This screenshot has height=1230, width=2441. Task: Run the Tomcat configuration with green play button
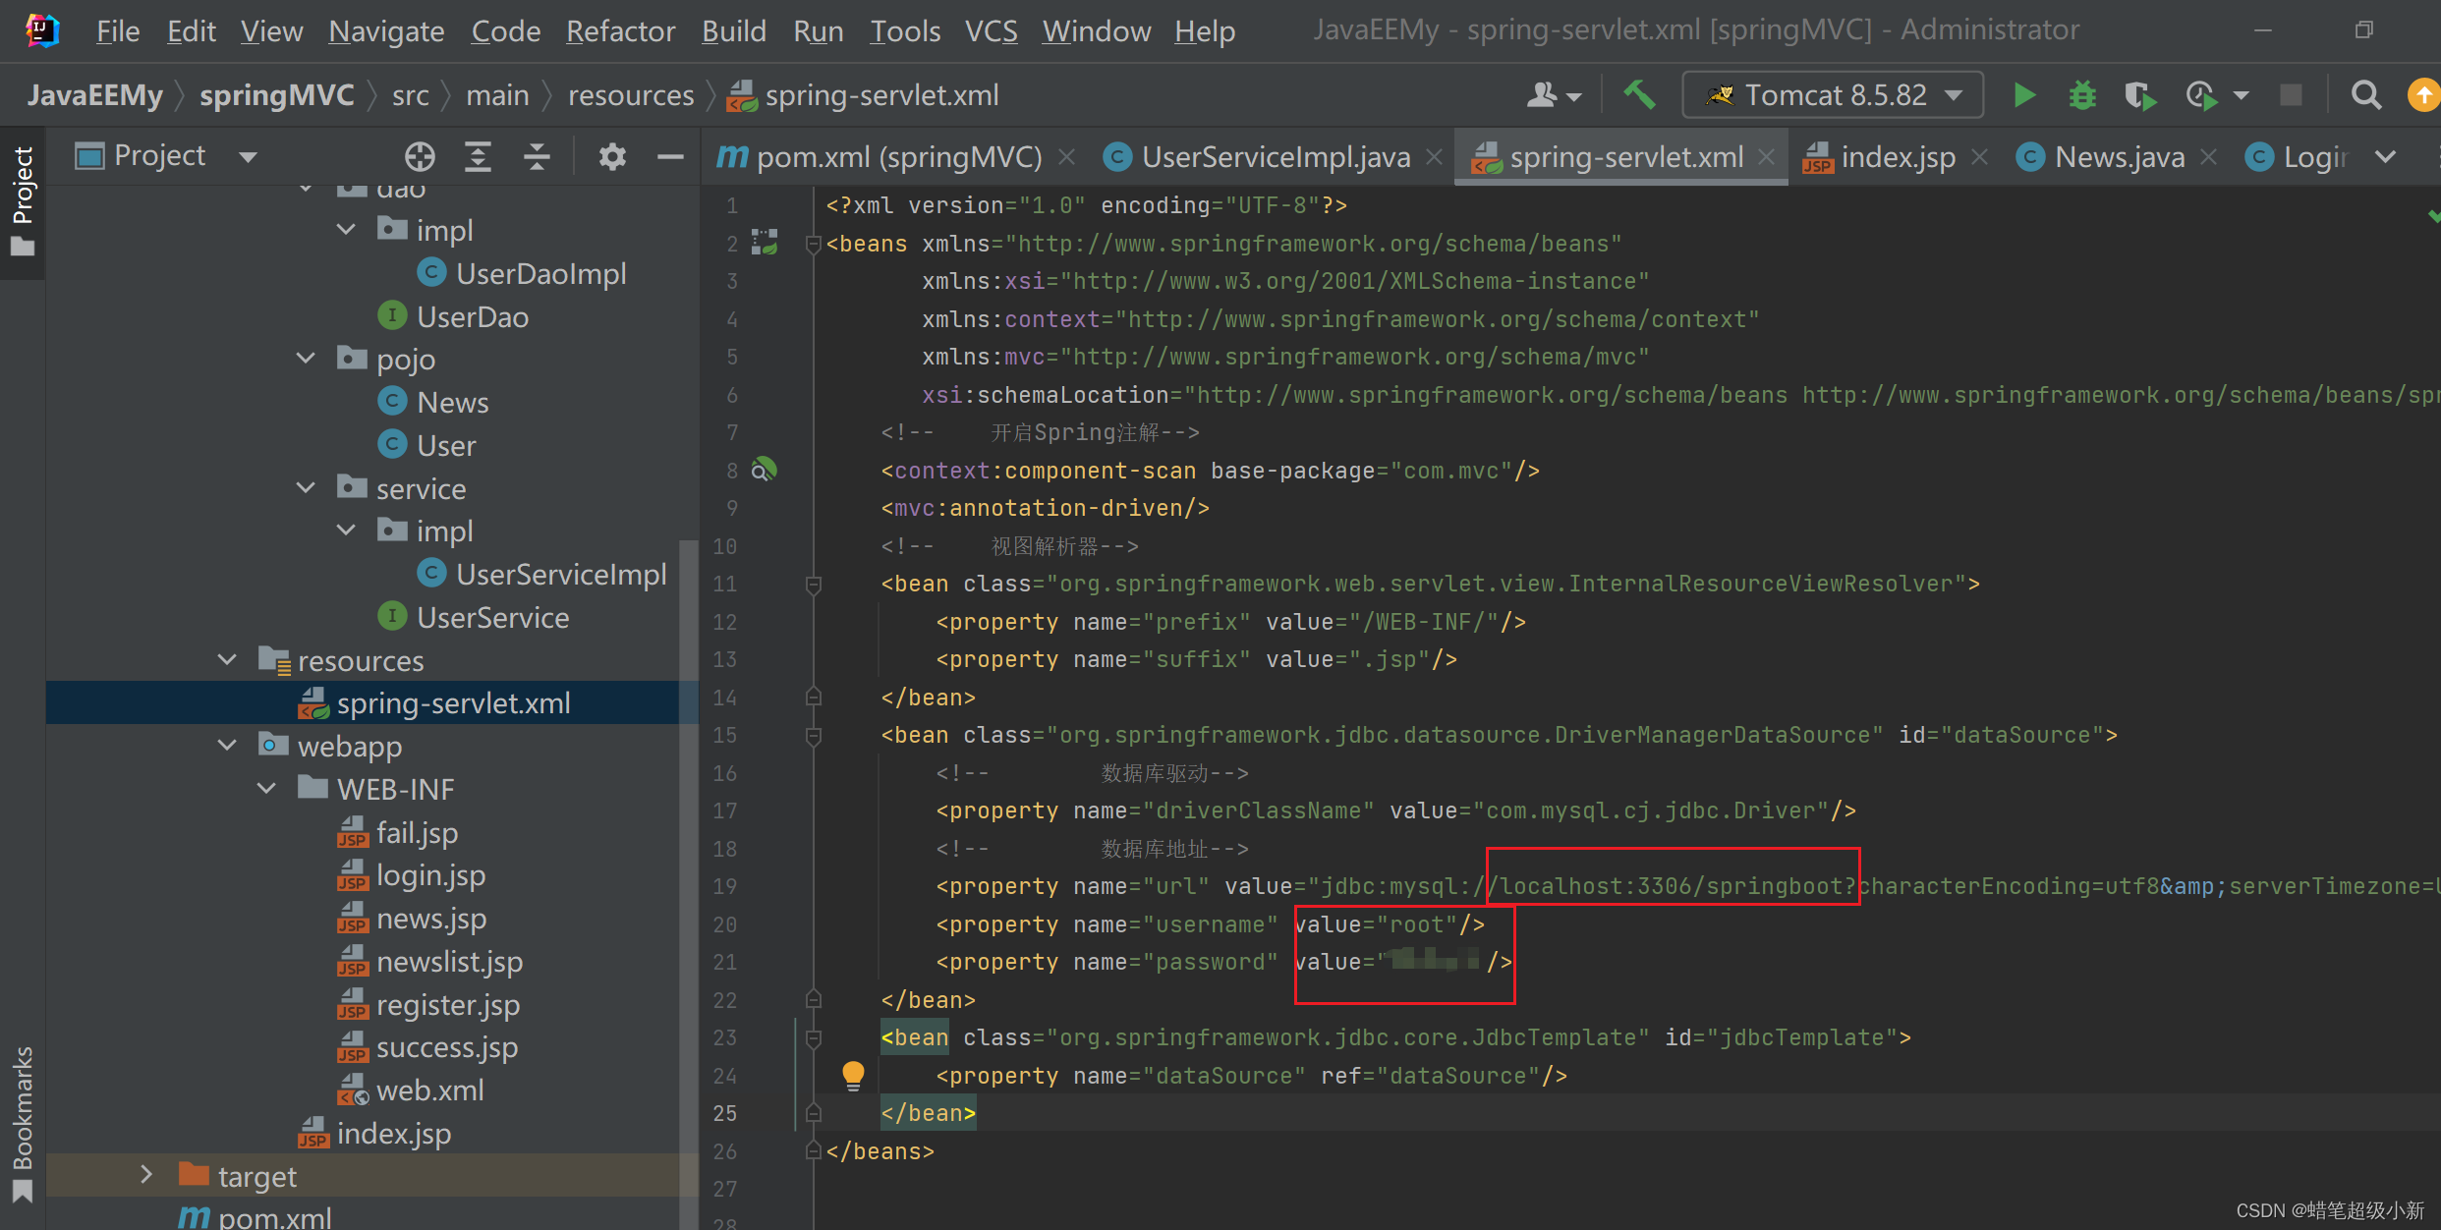(2023, 95)
